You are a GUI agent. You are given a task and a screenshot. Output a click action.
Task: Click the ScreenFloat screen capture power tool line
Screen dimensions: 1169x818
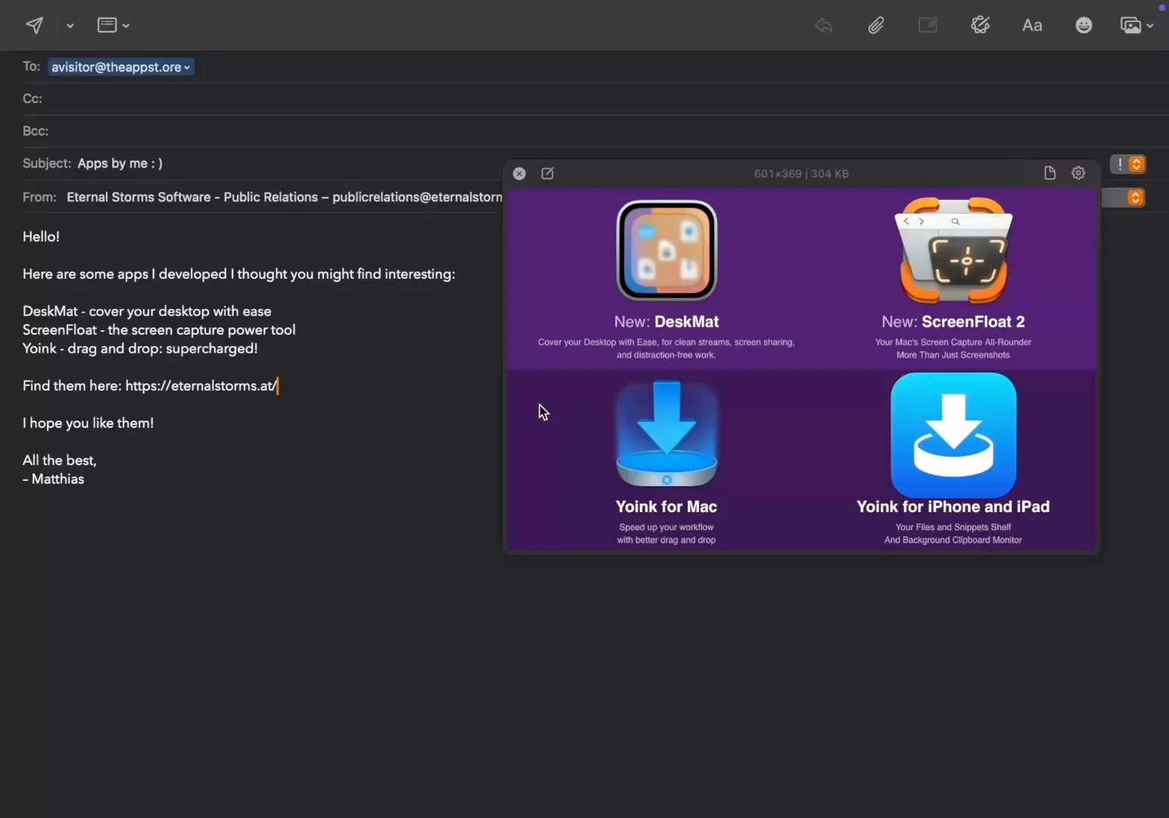[x=159, y=329]
